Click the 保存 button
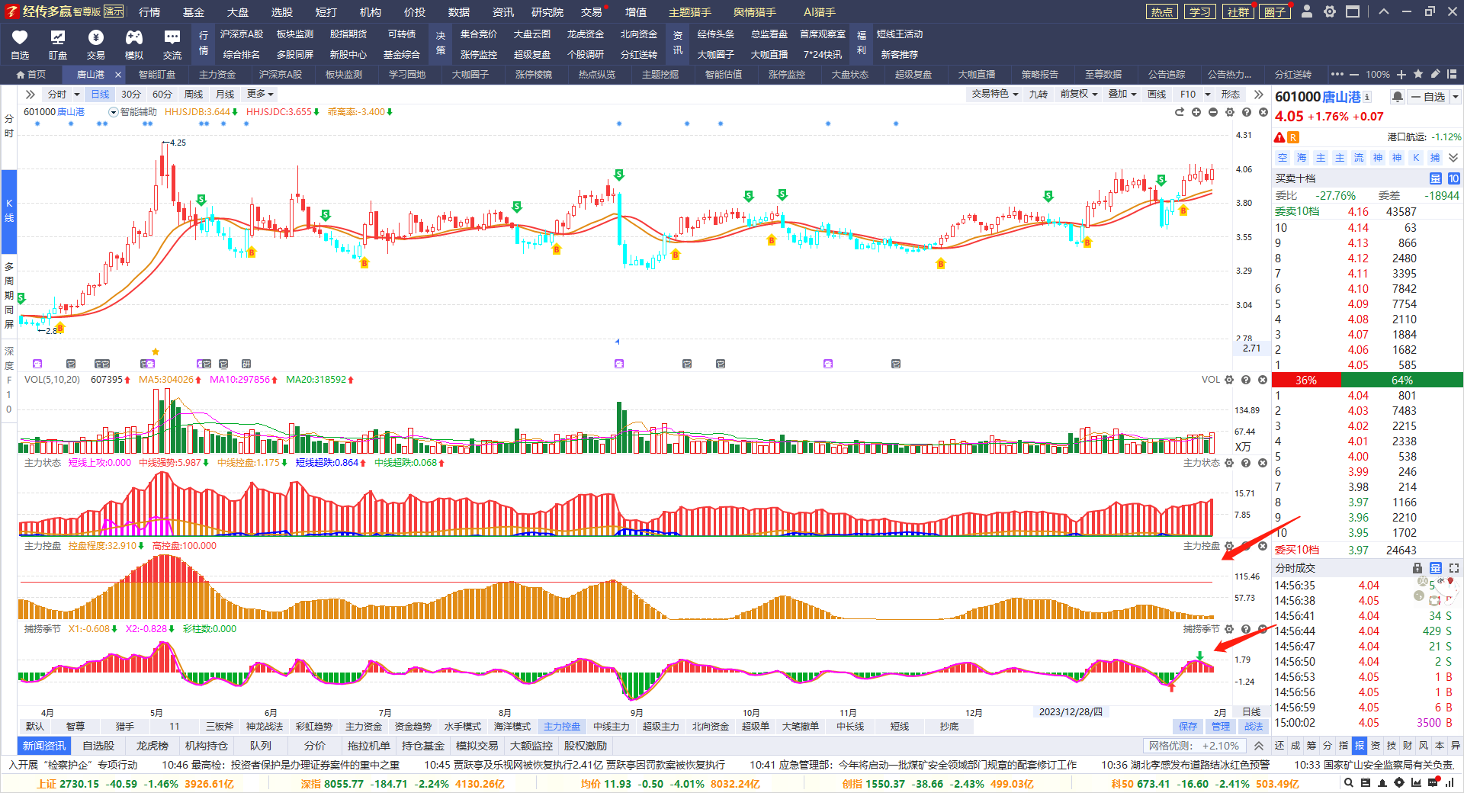This screenshot has width=1464, height=793. click(1187, 727)
